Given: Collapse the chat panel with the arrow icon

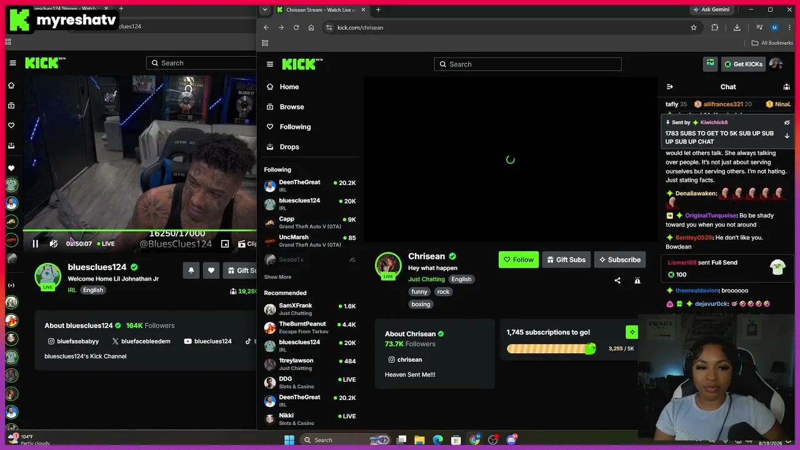Looking at the screenshot, I should [670, 87].
